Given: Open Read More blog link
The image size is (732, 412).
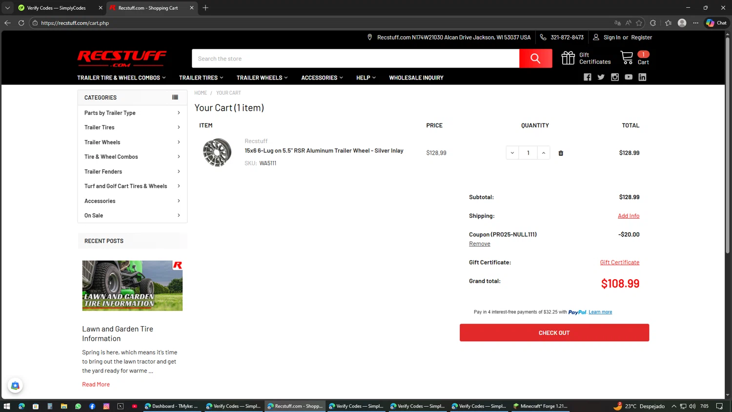Looking at the screenshot, I should tap(96, 384).
